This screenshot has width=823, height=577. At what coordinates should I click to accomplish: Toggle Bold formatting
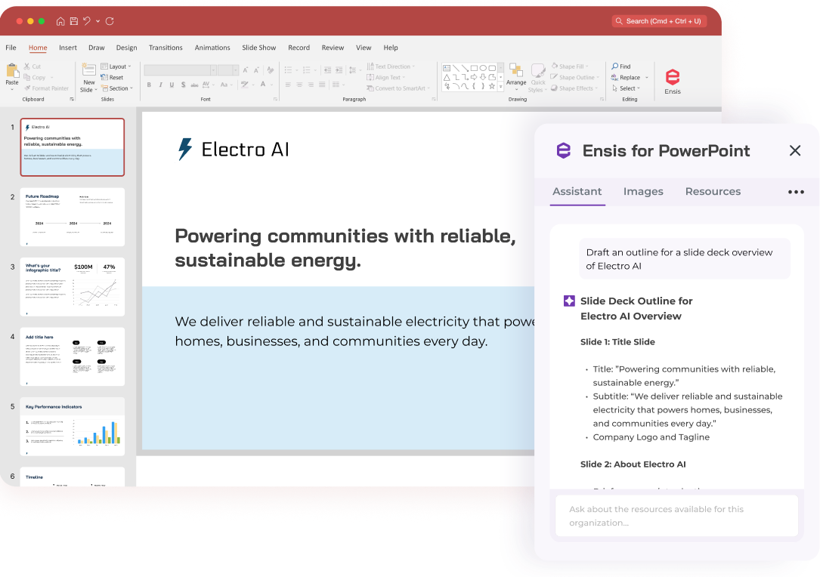point(149,85)
